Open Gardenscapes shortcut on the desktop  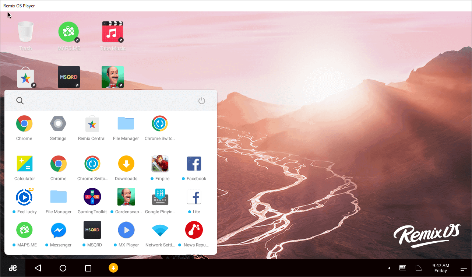tap(113, 77)
